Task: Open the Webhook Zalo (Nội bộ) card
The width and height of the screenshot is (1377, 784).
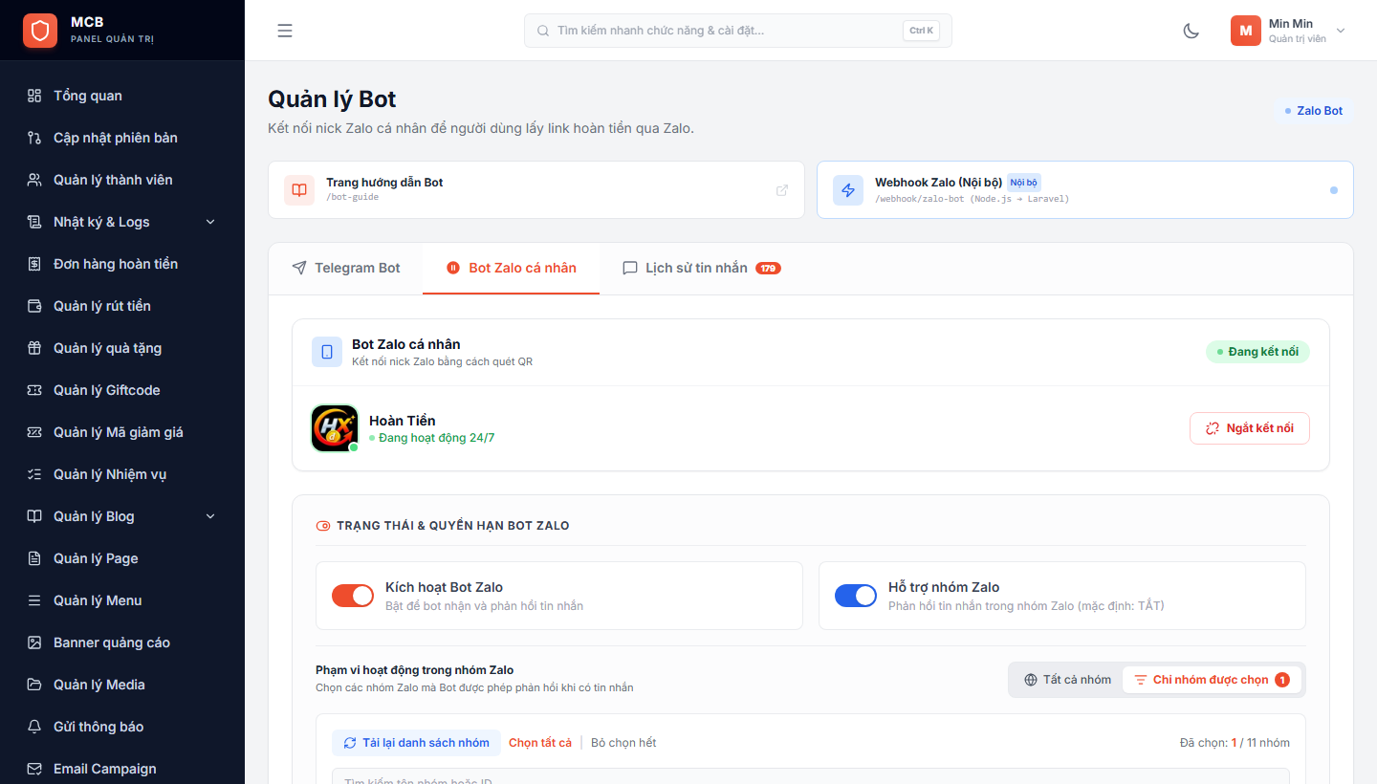Action: click(1085, 189)
